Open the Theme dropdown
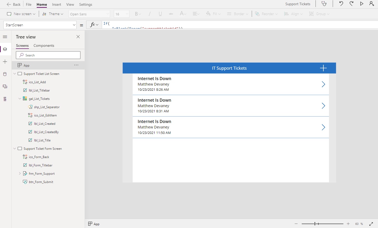 pyautogui.click(x=53, y=14)
